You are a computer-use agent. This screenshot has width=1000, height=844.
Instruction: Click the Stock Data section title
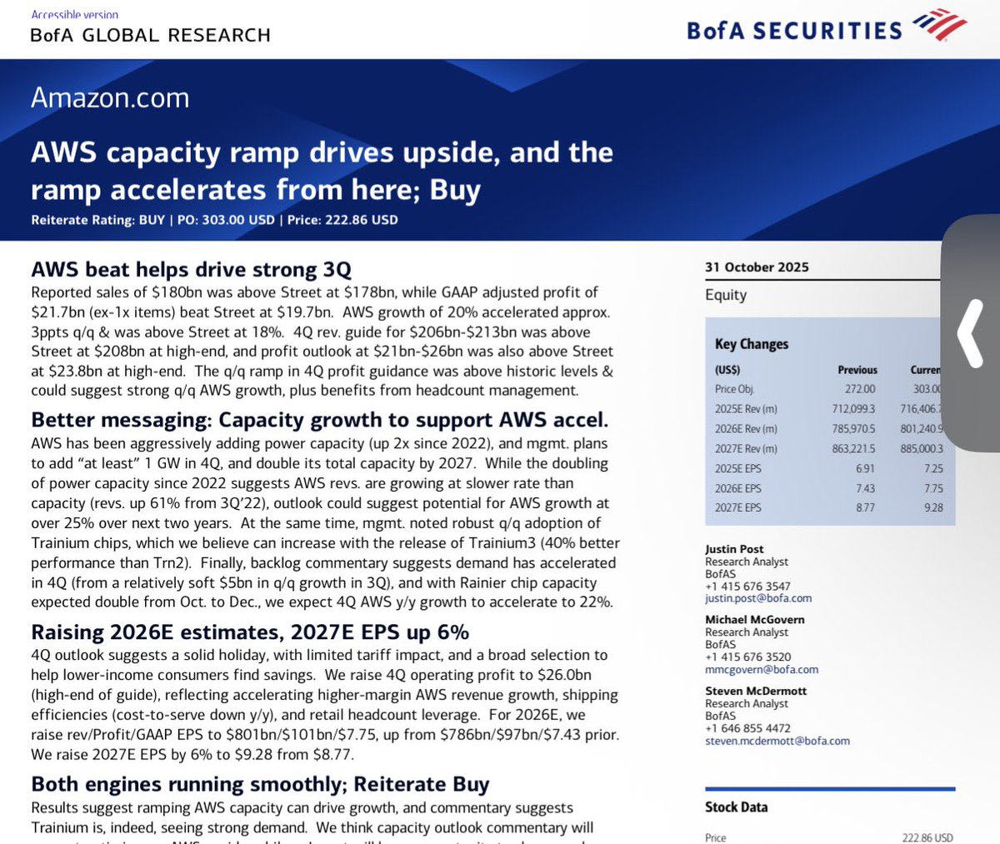737,807
